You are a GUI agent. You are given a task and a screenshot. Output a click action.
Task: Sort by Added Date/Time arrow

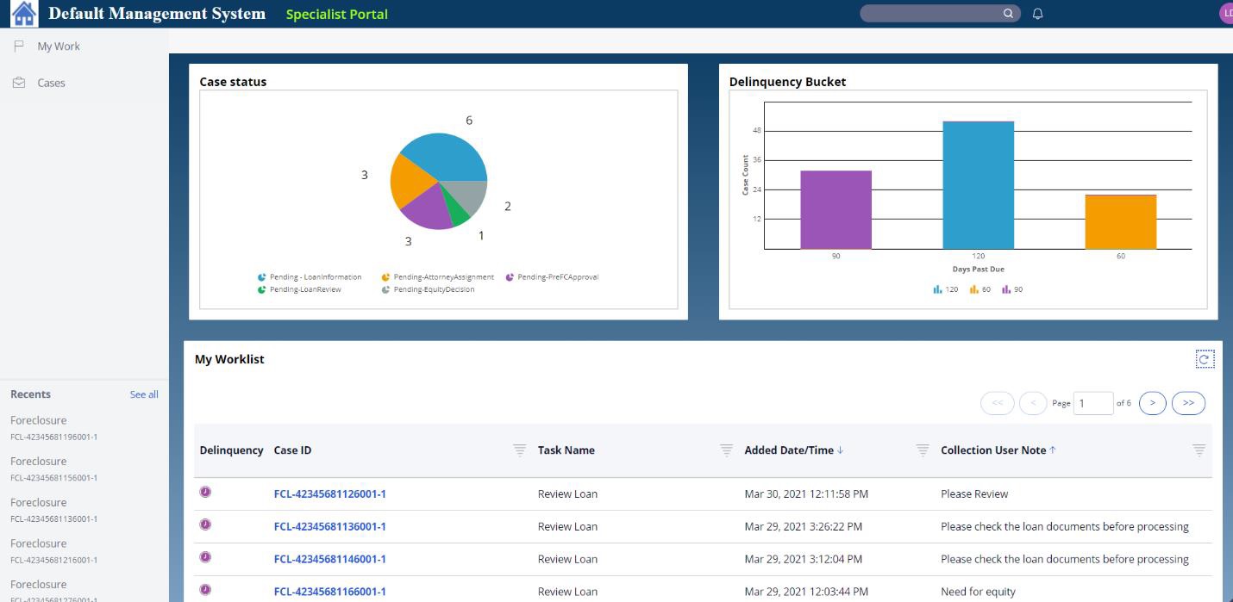[x=841, y=450]
